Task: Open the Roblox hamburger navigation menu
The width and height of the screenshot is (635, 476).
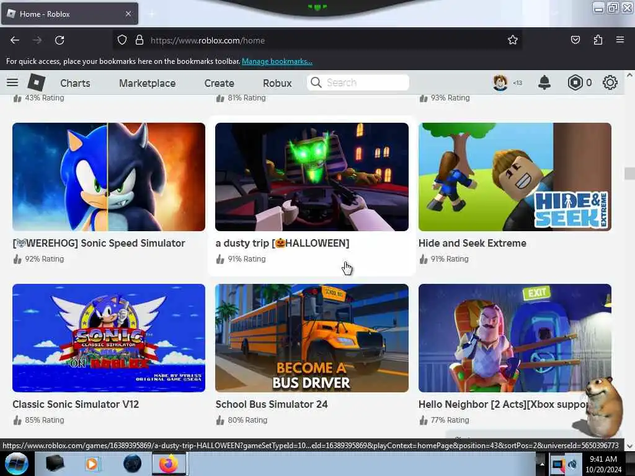Action: click(x=12, y=82)
